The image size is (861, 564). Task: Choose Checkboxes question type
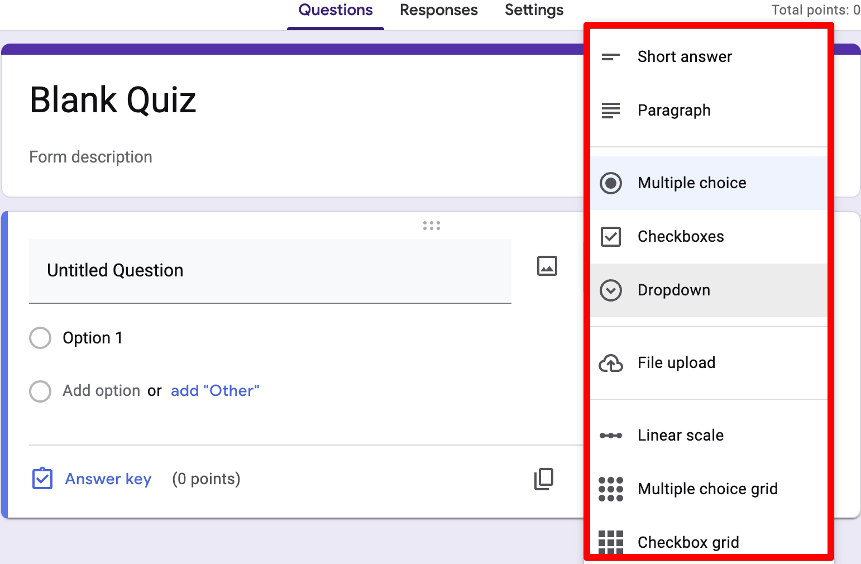pyautogui.click(x=681, y=237)
